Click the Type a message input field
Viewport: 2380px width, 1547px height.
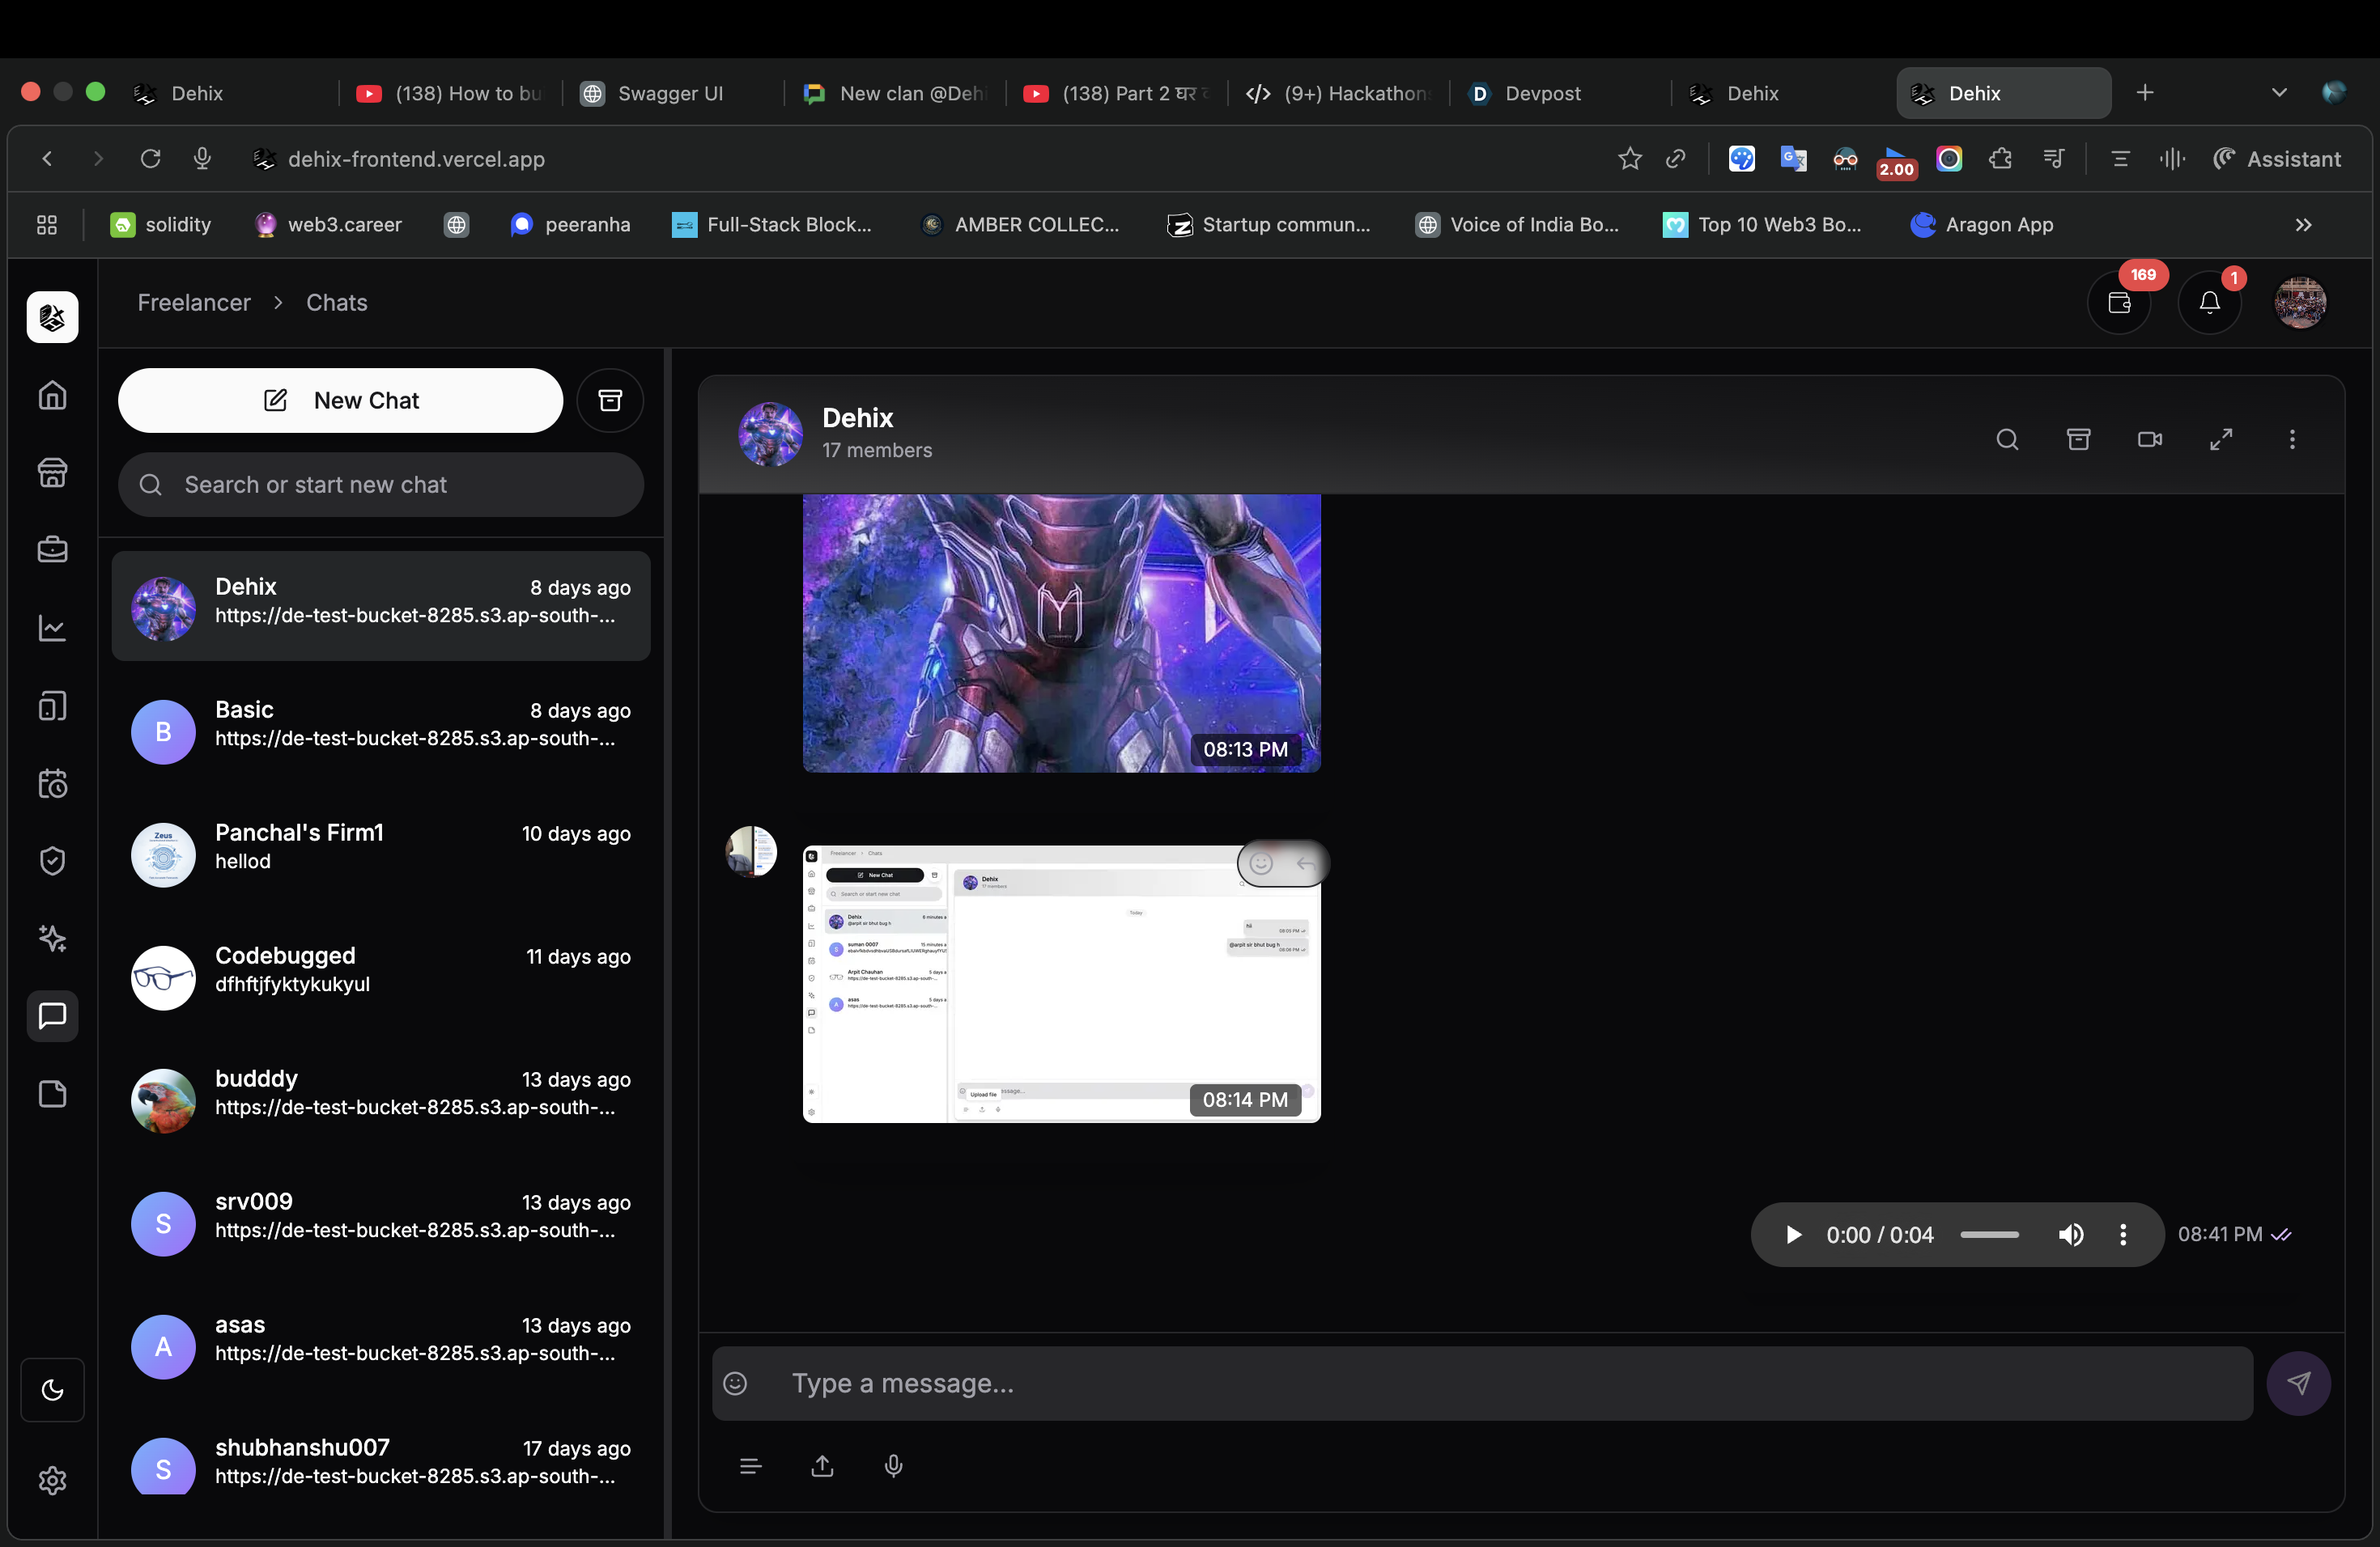(x=1500, y=1383)
